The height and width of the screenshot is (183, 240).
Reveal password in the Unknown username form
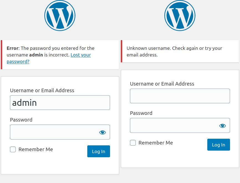(x=223, y=126)
